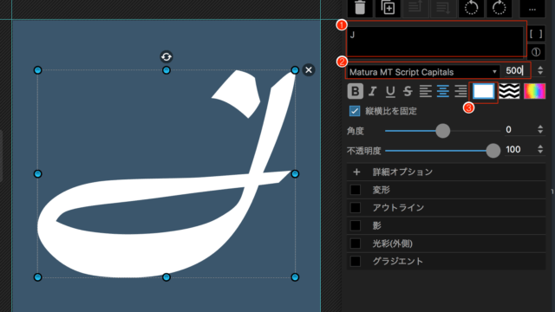Screen dimensions: 555x312
Task: Click the right-middle resize handle of selection
Action: pyautogui.click(x=295, y=173)
